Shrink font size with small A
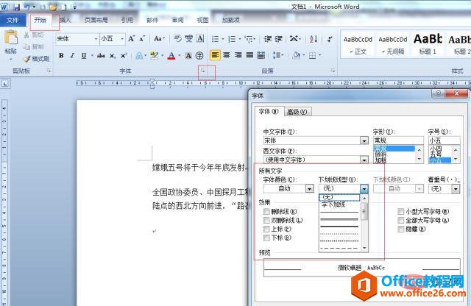 (x=142, y=39)
